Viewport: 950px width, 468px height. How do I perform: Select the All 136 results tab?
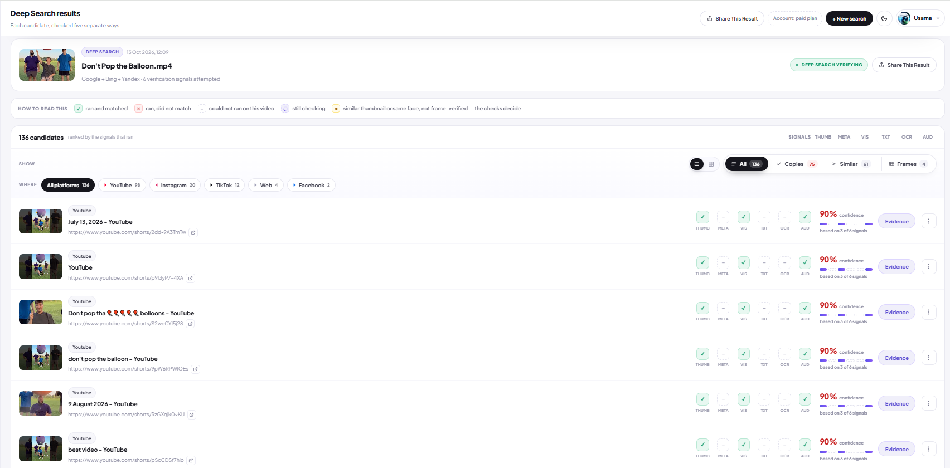(x=747, y=164)
